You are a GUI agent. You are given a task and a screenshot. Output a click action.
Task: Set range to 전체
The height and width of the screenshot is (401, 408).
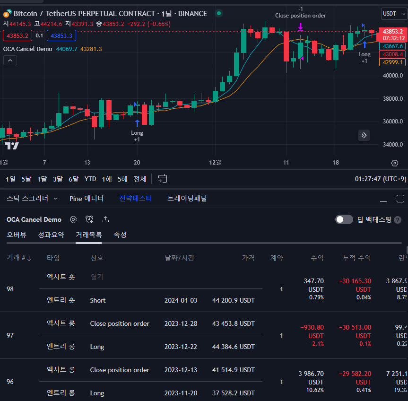tap(140, 179)
